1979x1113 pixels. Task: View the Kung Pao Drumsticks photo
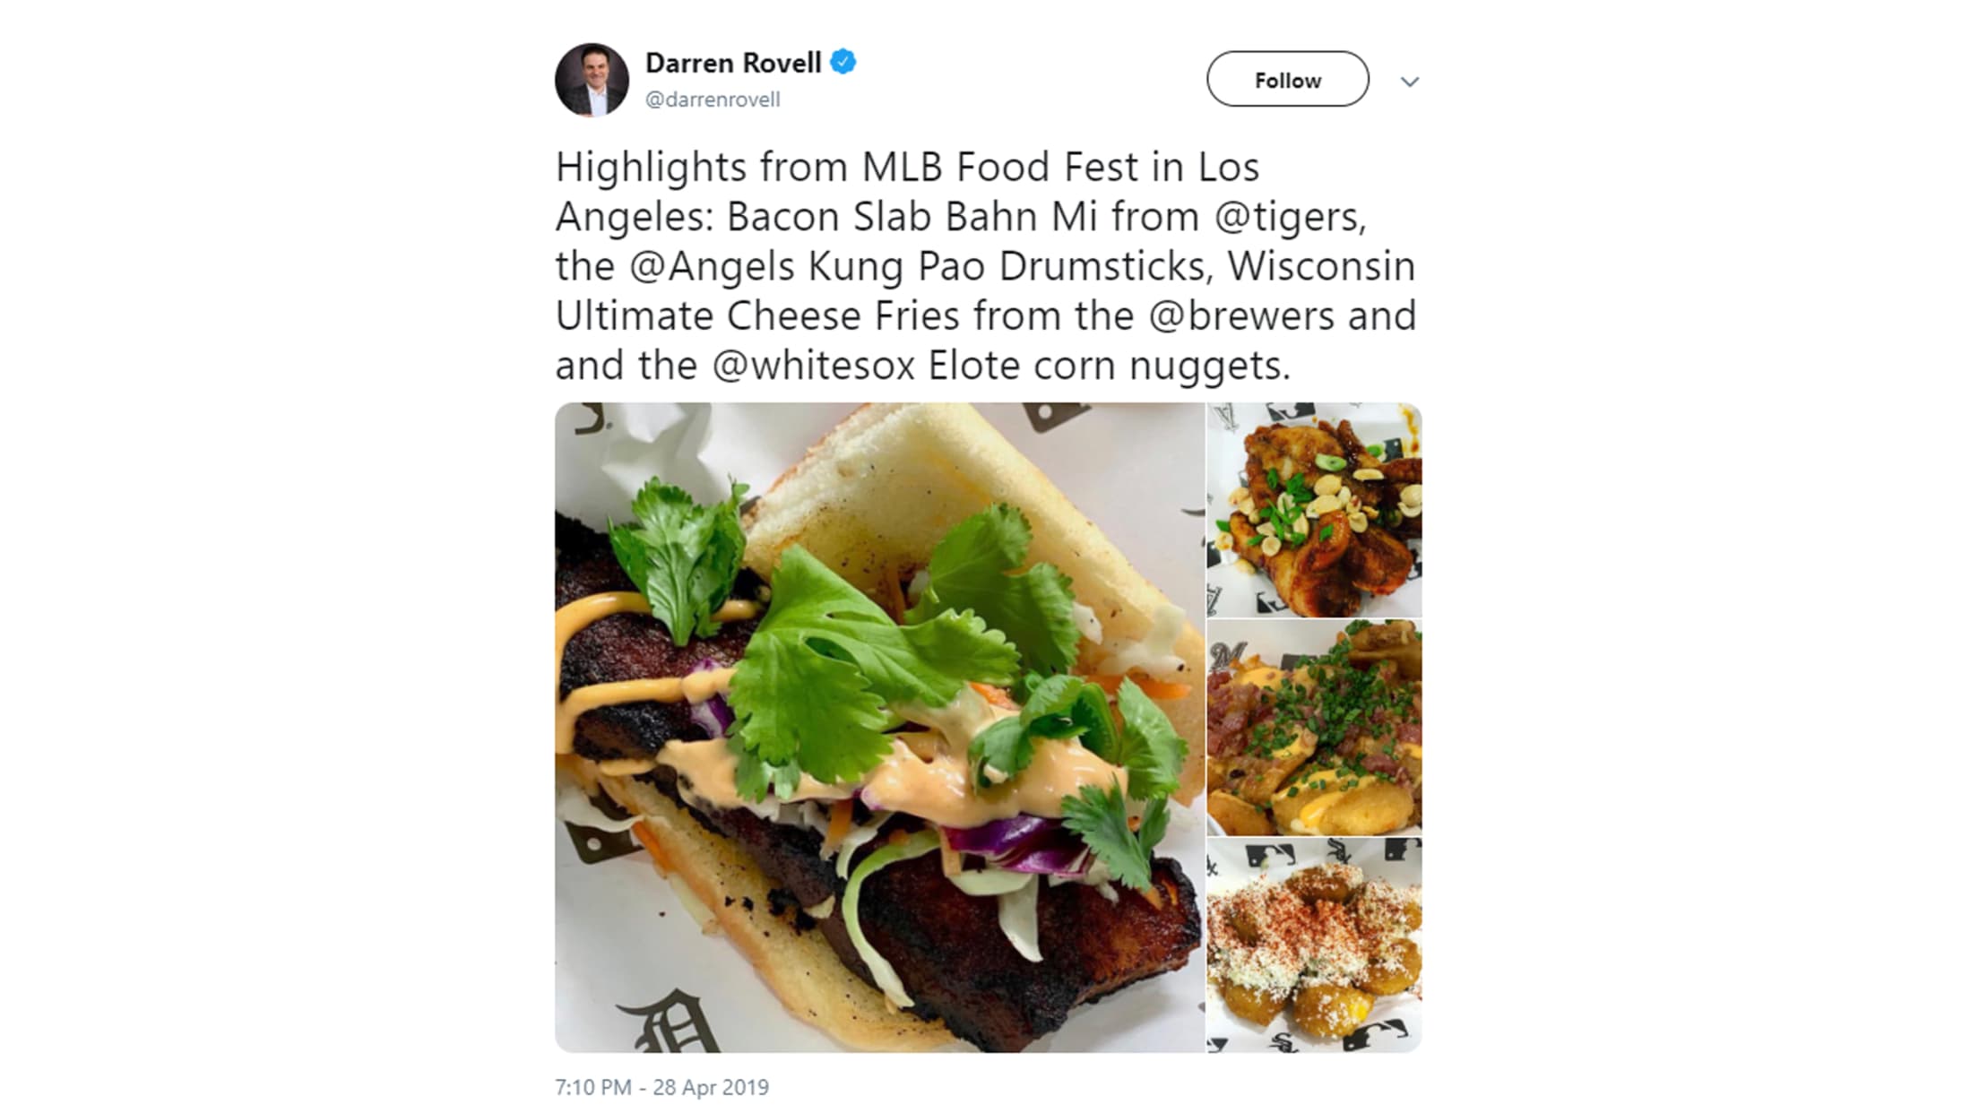[x=1314, y=510]
